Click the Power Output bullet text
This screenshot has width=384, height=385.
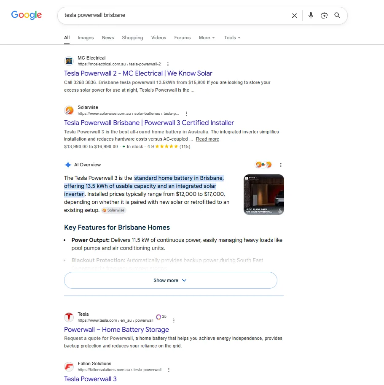tap(177, 244)
